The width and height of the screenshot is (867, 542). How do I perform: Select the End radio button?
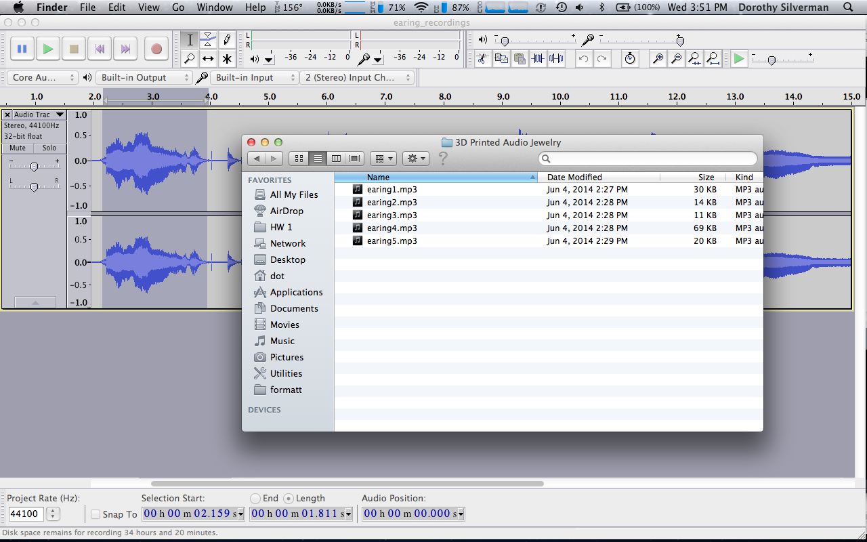coord(255,498)
